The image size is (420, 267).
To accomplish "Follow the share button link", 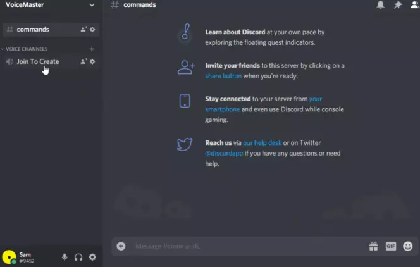I will (223, 76).
